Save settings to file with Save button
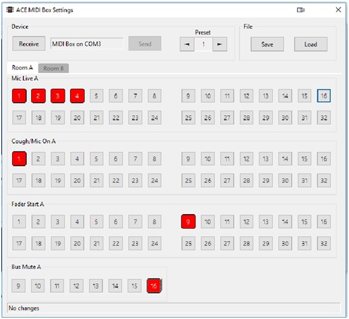Image resolution: width=349 pixels, height=319 pixels. (x=267, y=44)
